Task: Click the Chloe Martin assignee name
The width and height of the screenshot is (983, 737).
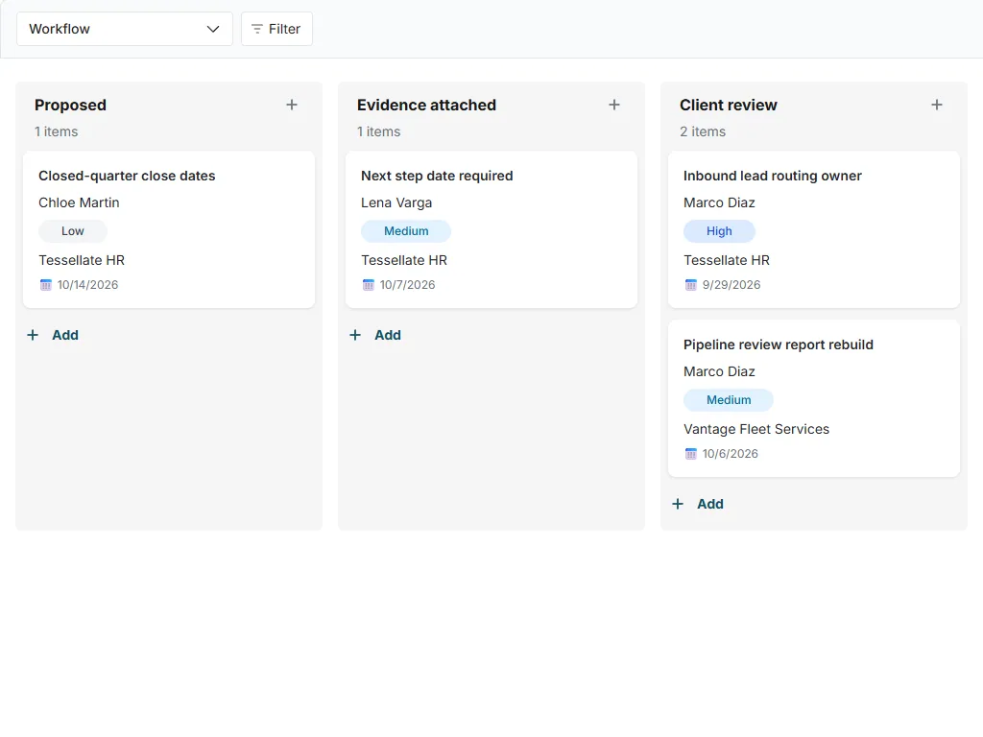Action: click(79, 202)
